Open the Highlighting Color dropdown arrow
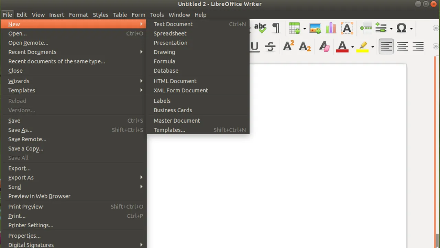This screenshot has width=440, height=248. pyautogui.click(x=372, y=47)
